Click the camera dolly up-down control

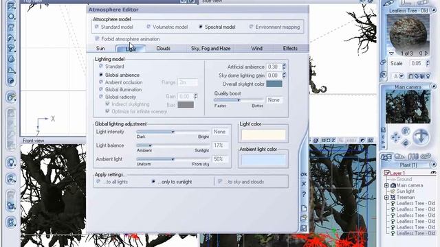point(406,143)
